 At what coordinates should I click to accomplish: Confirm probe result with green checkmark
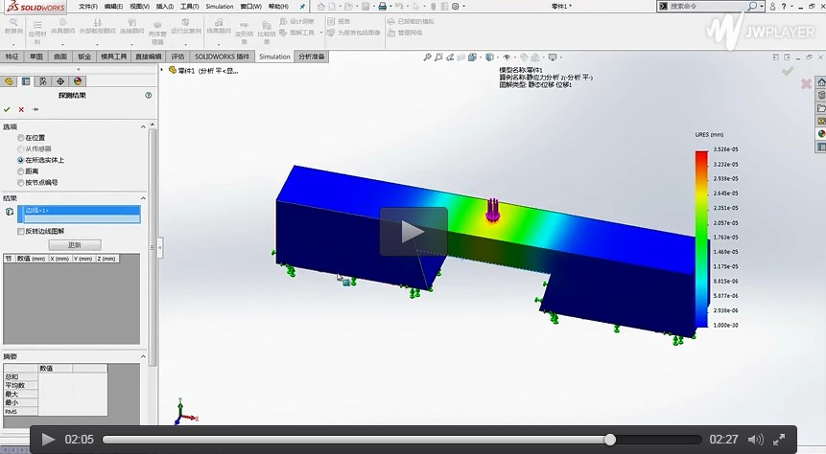(7, 109)
